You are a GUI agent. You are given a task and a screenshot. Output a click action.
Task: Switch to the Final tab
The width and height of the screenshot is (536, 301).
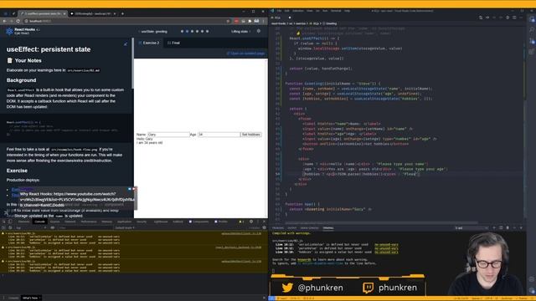[173, 43]
